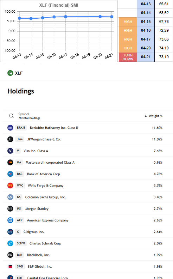
Task: Select the Visa V logo icon
Action: coord(10,151)
